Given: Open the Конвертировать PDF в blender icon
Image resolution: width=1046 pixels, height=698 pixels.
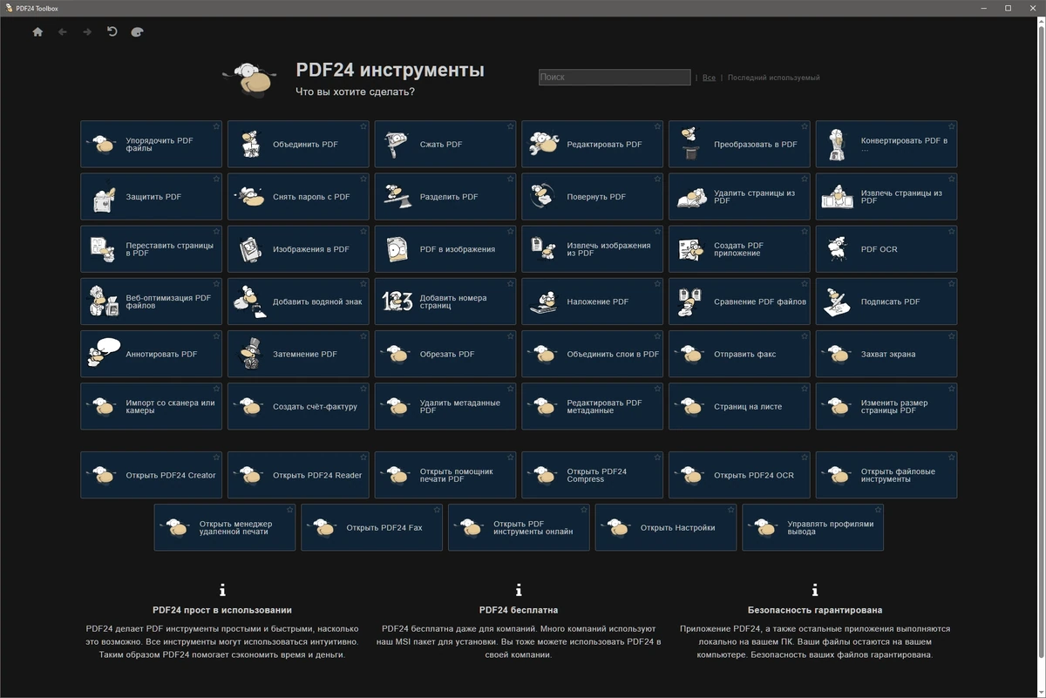Looking at the screenshot, I should 838,145.
